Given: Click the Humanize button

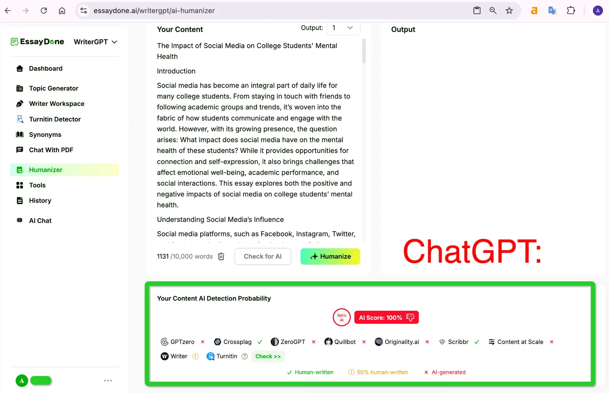Looking at the screenshot, I should point(331,256).
